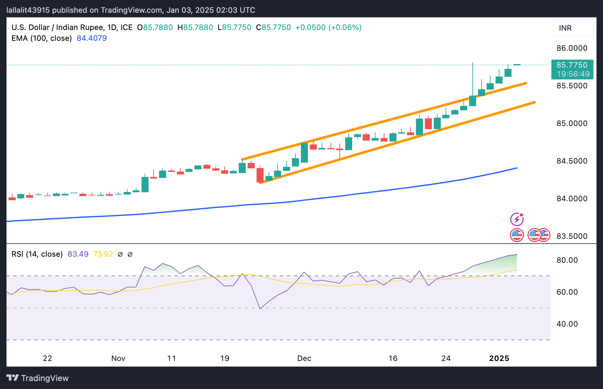This screenshot has height=389, width=603.
Task: Click the first ø symbol beside RSI values
Action: (120, 254)
